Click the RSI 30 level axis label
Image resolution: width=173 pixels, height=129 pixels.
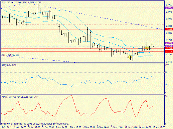166,85
